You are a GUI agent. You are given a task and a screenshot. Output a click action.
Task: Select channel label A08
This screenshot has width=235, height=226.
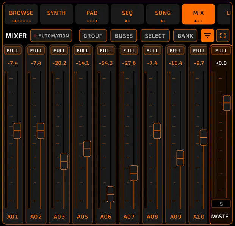pyautogui.click(x=152, y=217)
